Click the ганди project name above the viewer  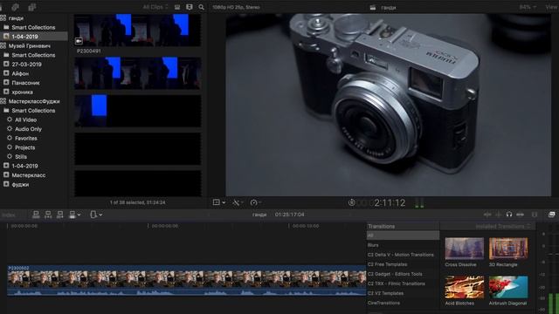pos(388,8)
